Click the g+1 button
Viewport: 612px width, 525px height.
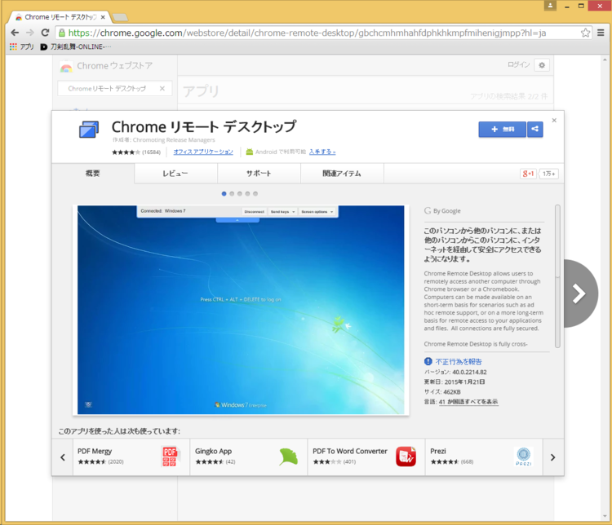[x=529, y=174]
